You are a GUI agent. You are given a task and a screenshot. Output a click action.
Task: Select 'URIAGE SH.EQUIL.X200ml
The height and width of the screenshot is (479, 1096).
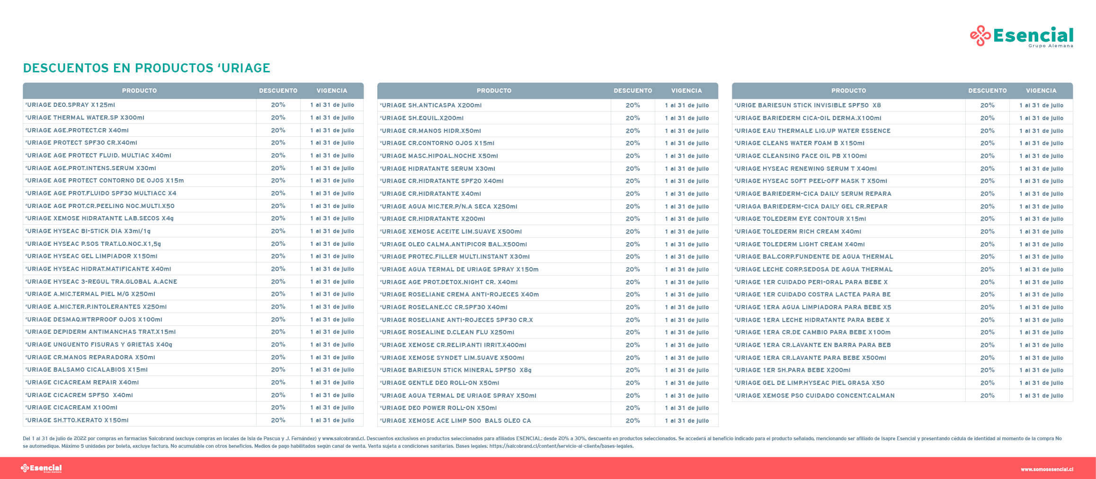[548, 118]
